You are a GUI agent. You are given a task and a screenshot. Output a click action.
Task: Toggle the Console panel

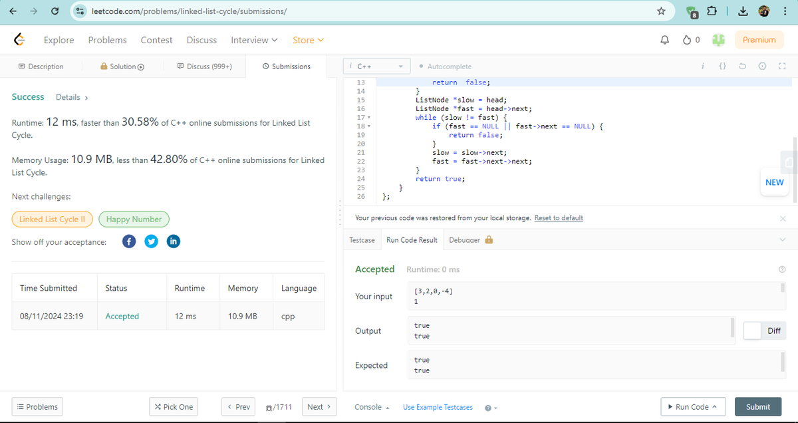[372, 407]
